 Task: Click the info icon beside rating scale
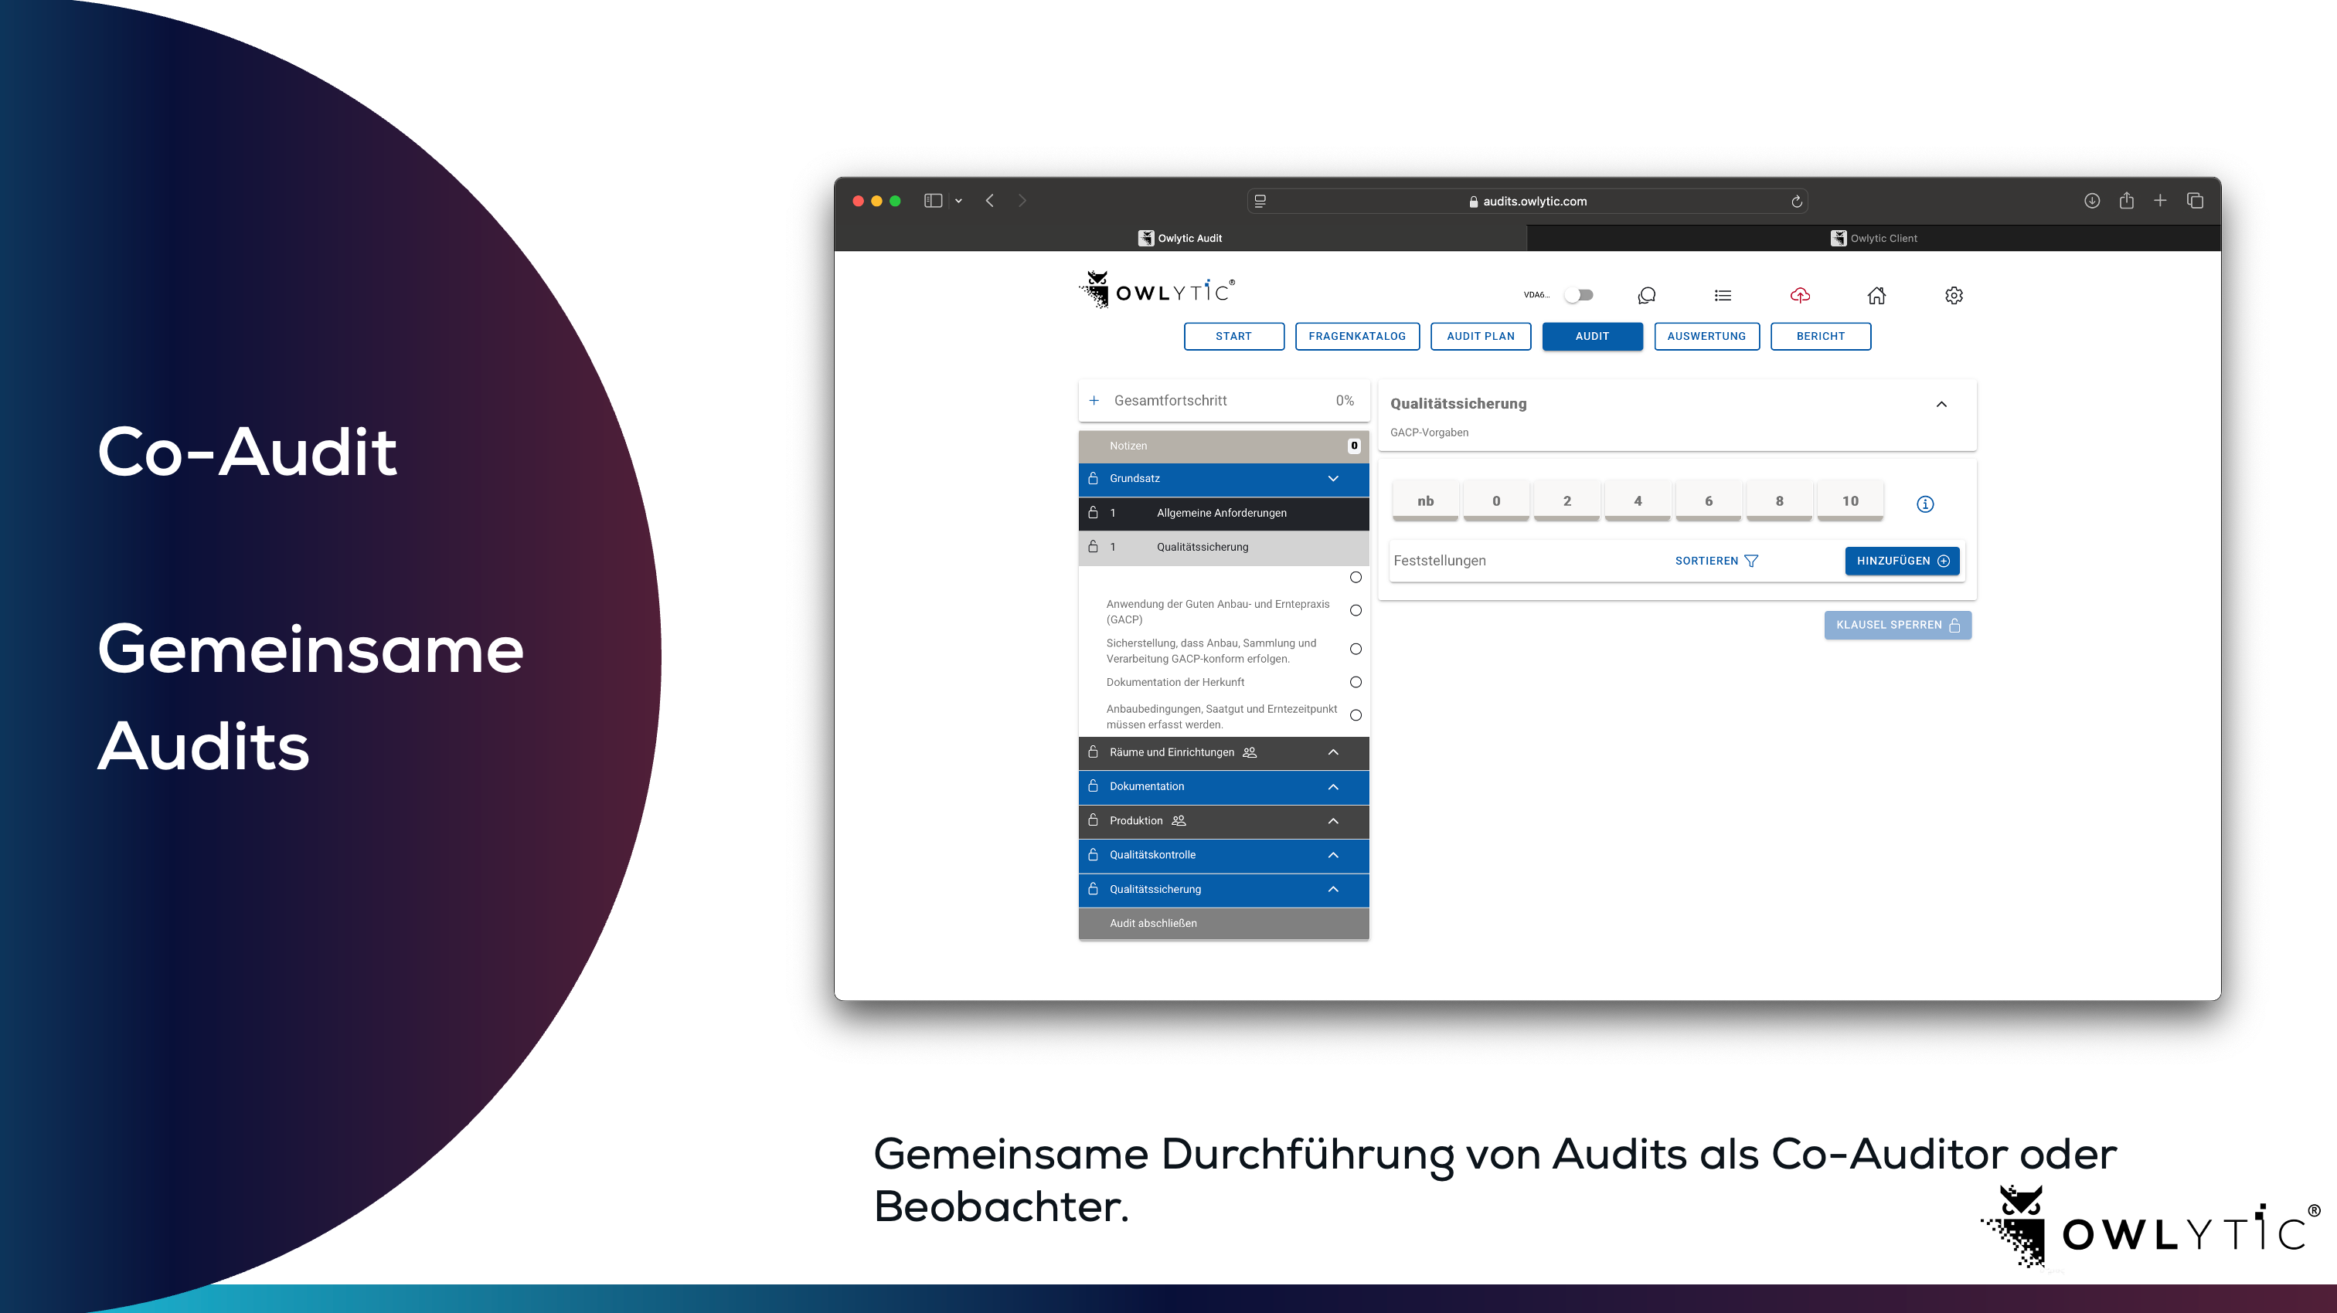(x=1925, y=504)
